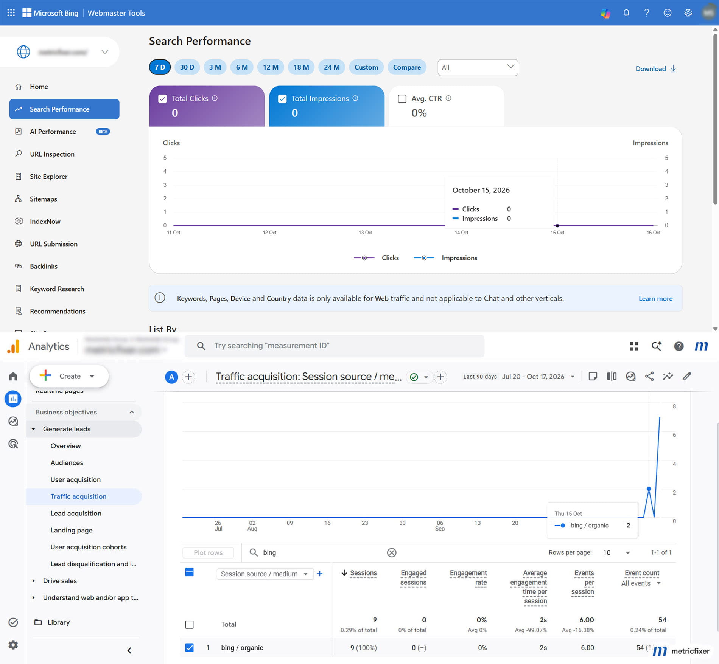Click the Analytics edit comparisons icon
This screenshot has height=664, width=719.
coord(612,376)
